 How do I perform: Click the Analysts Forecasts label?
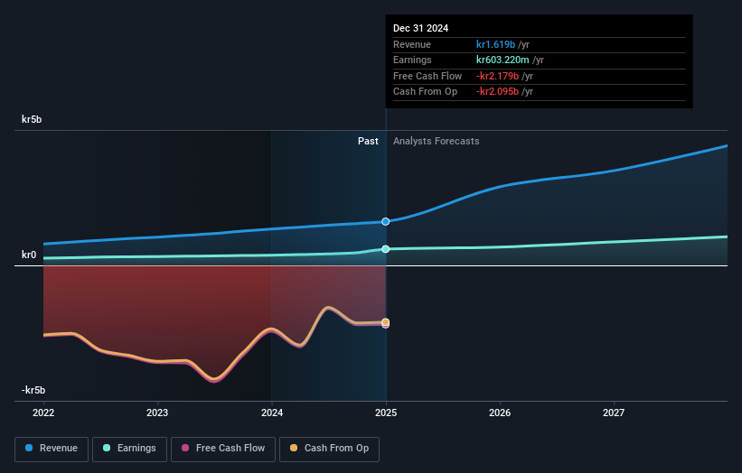[437, 141]
